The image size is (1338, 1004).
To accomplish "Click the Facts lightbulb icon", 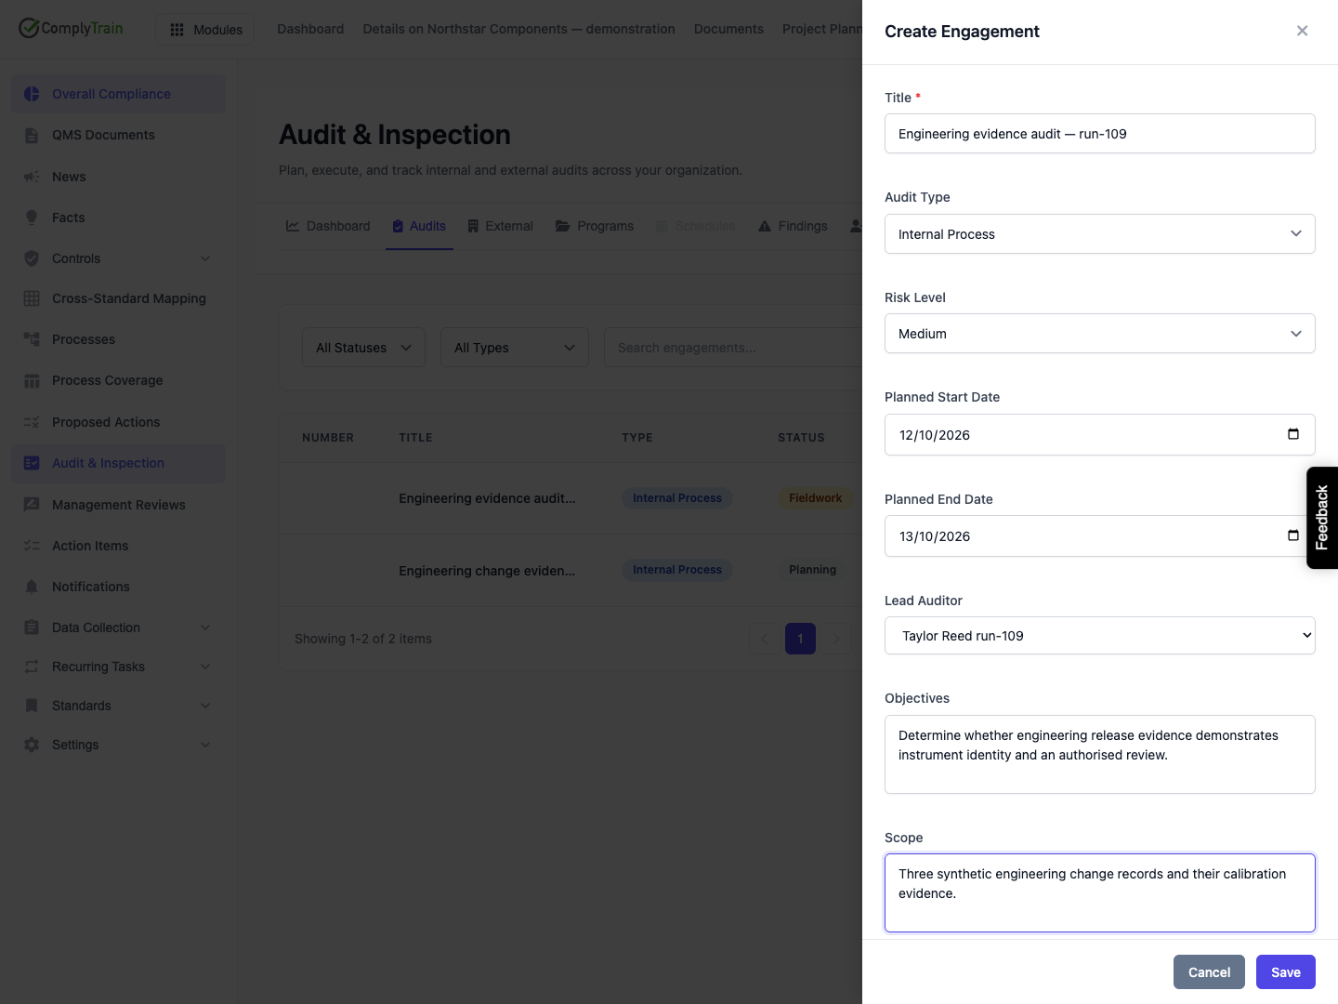I will click(x=32, y=218).
